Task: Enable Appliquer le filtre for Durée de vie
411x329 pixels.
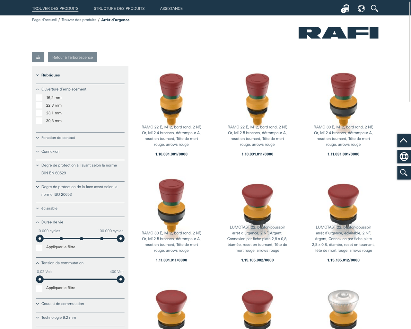Action: [39, 247]
